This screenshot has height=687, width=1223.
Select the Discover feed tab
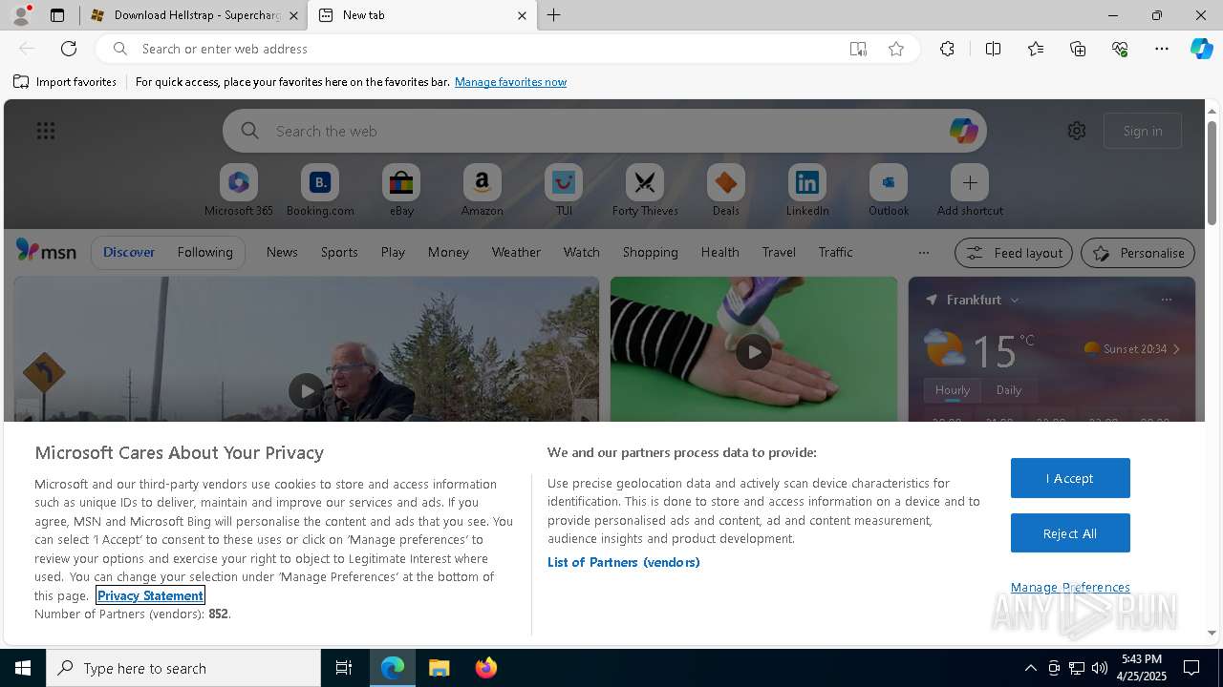129,252
